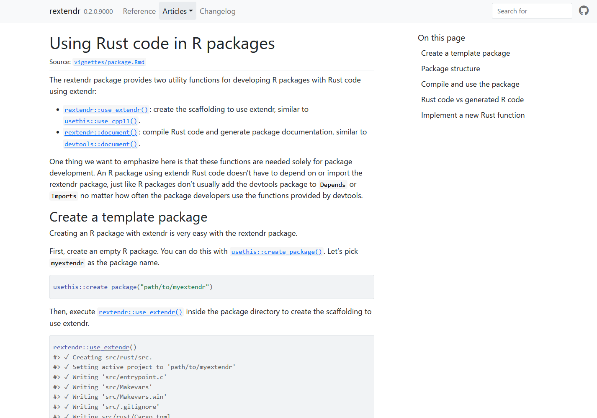Image resolution: width=597 pixels, height=418 pixels.
Task: Open rextendr::use_extendr() link after 'Then, execute'
Action: click(140, 312)
